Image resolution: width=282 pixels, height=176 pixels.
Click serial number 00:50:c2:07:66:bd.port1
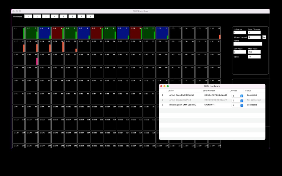point(216,95)
